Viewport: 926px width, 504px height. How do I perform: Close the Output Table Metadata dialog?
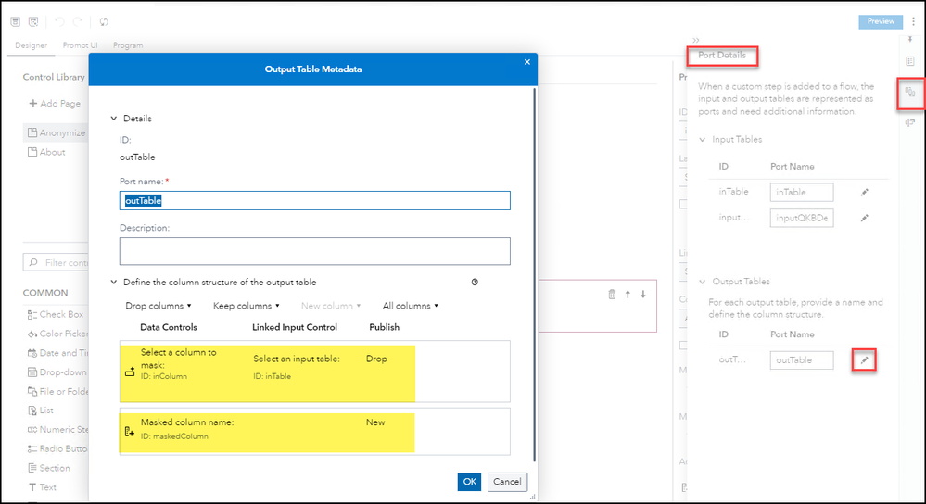(x=526, y=62)
